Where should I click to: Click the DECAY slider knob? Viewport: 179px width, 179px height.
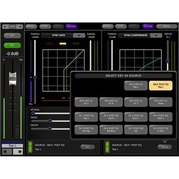pyautogui.click(x=50, y=129)
